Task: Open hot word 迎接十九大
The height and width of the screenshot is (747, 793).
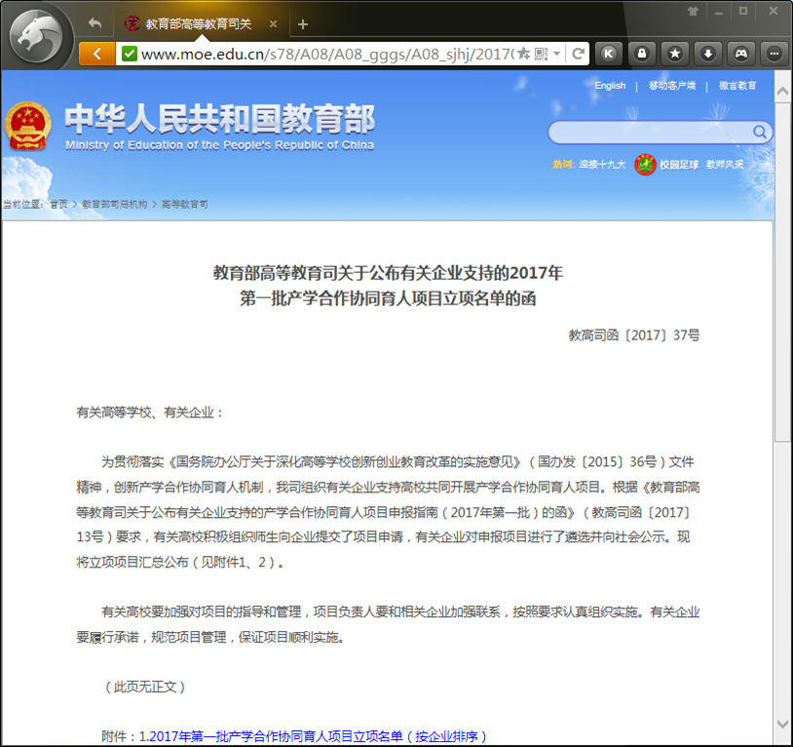Action: (x=602, y=165)
